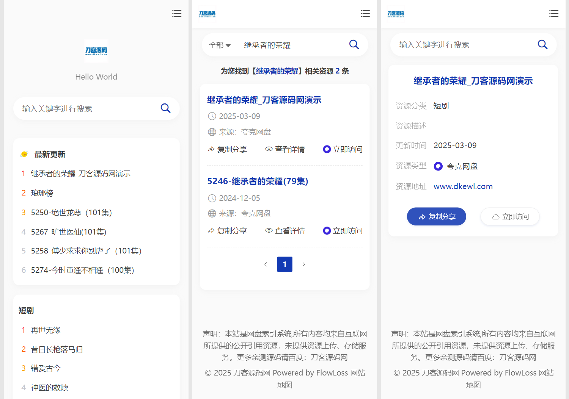The image size is (569, 399).
Task: Open the www.dkewl.com resource link
Action: coord(463,186)
